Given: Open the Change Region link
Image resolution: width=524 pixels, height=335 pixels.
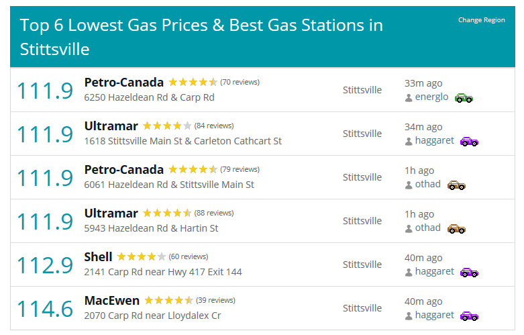Looking at the screenshot, I should [481, 19].
